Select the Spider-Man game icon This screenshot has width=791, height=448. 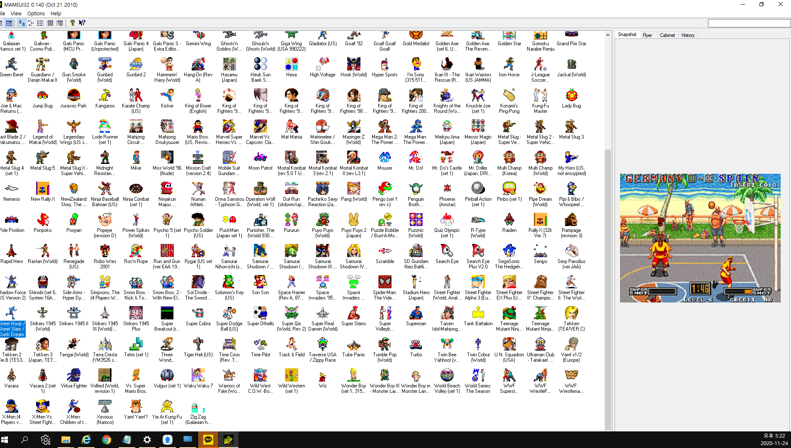click(385, 282)
